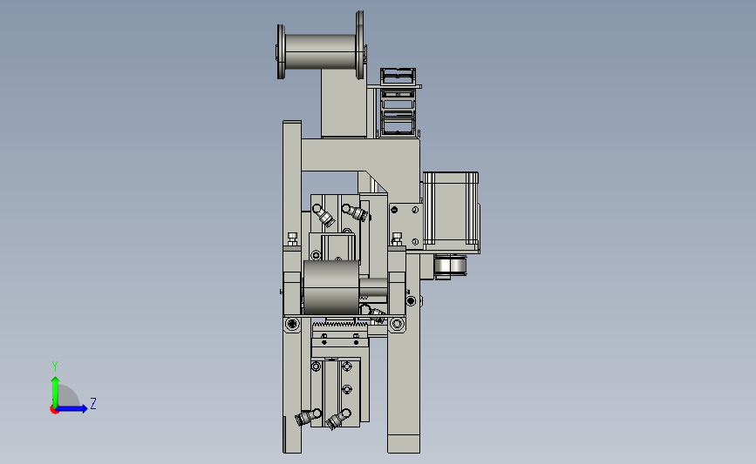756x464 pixels.
Task: Pick the small pulley wheel beneath the motor
Action: 451,266
